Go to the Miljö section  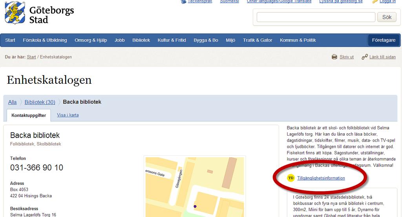(230, 40)
